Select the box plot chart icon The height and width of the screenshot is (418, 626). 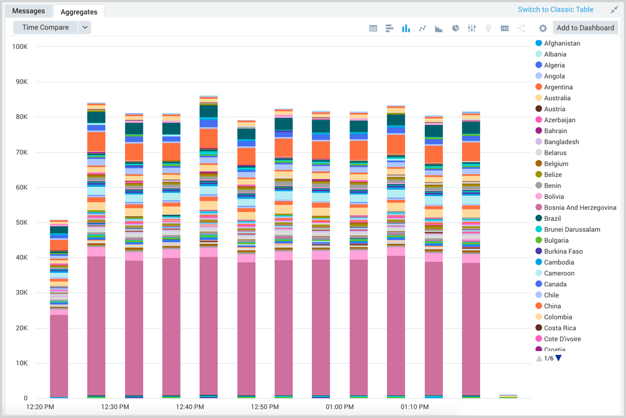tap(471, 28)
